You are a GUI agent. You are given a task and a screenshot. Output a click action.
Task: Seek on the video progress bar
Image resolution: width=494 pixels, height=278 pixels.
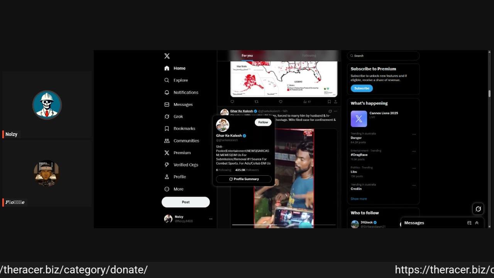(284, 225)
